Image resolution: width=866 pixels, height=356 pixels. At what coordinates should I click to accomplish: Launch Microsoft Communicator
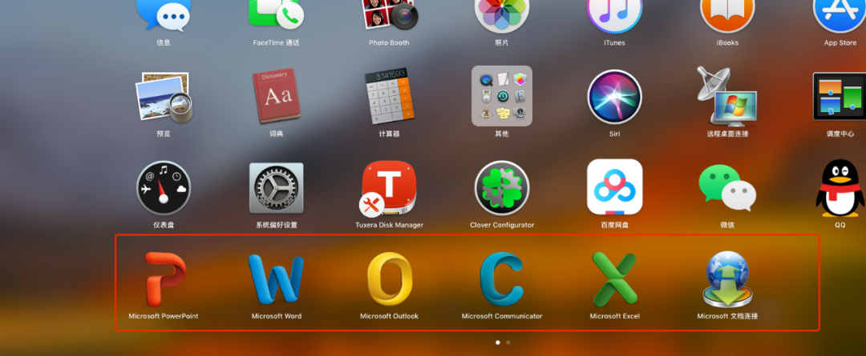502,279
